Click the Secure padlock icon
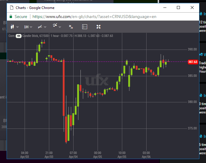Screen dimensions: 206x163 point(11,17)
